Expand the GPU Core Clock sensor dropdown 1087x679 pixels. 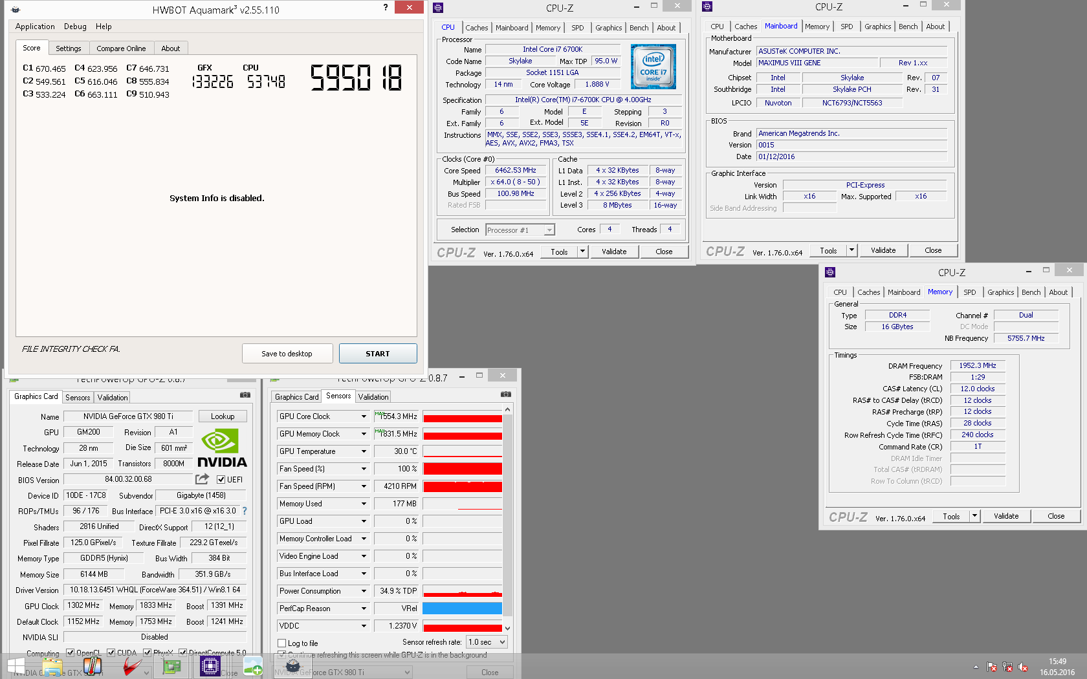click(x=364, y=416)
